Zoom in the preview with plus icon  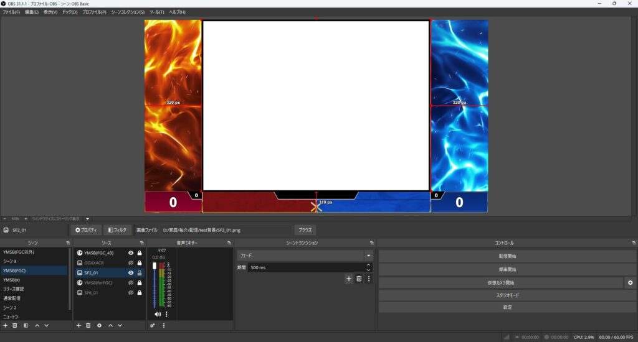click(x=26, y=218)
